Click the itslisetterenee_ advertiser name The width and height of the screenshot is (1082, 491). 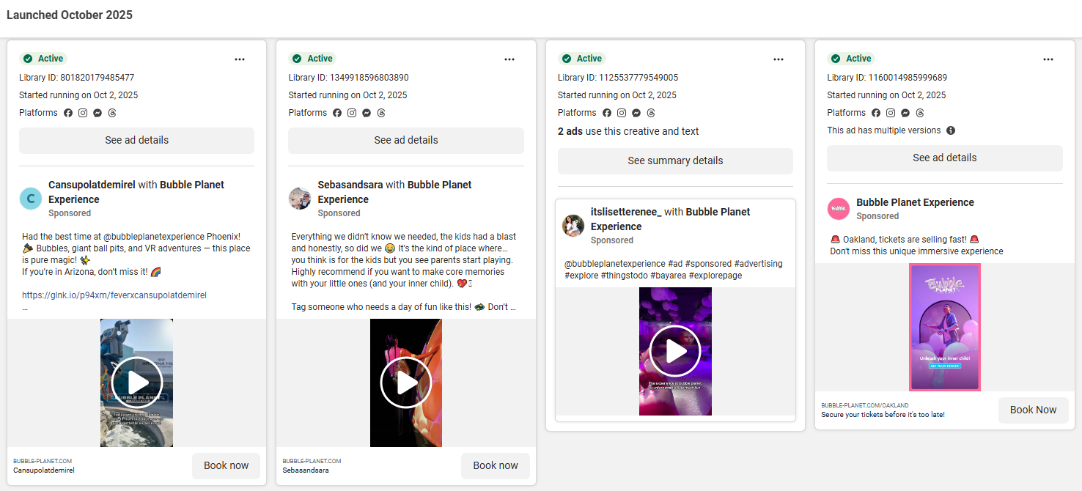626,212
